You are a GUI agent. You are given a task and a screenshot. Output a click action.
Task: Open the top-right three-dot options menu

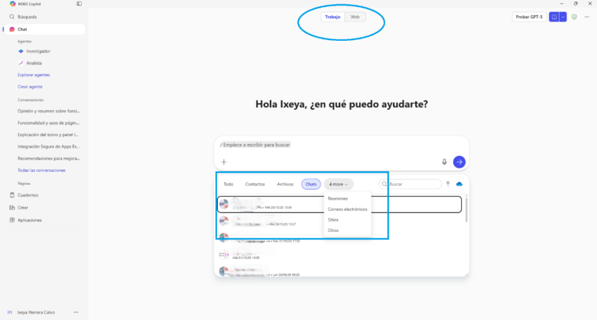[587, 17]
